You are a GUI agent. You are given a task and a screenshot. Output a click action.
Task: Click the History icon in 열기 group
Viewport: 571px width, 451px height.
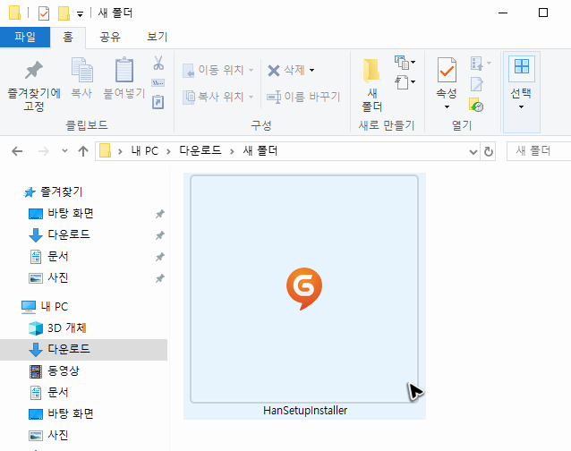tap(476, 105)
